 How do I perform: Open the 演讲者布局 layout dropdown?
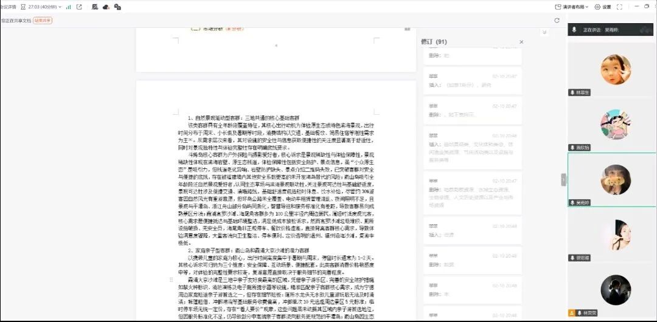click(572, 7)
